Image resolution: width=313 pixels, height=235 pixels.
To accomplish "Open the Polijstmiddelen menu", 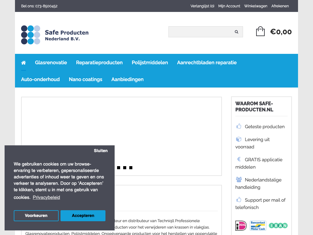I will (150, 62).
